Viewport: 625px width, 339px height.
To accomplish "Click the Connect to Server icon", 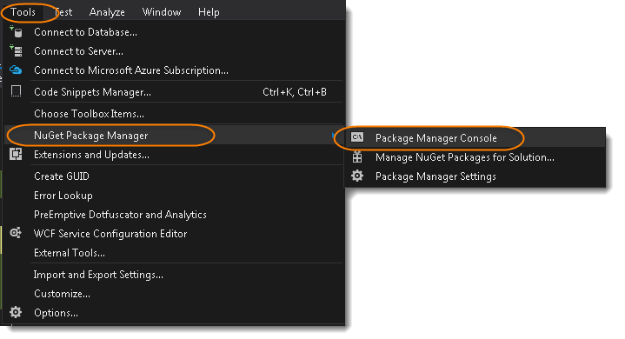I will click(x=16, y=50).
